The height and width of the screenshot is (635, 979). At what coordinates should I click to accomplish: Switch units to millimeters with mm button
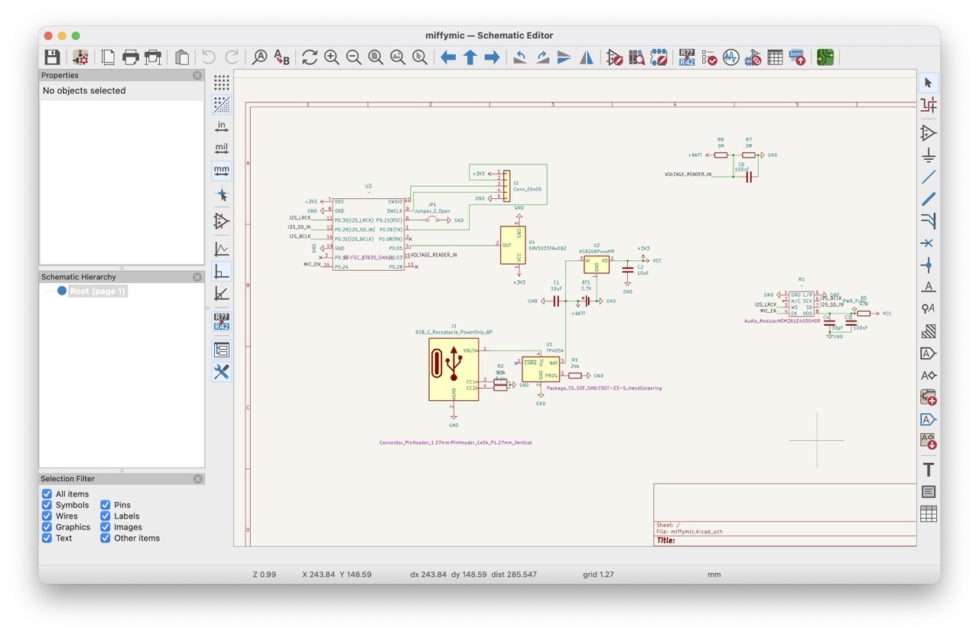[x=221, y=170]
